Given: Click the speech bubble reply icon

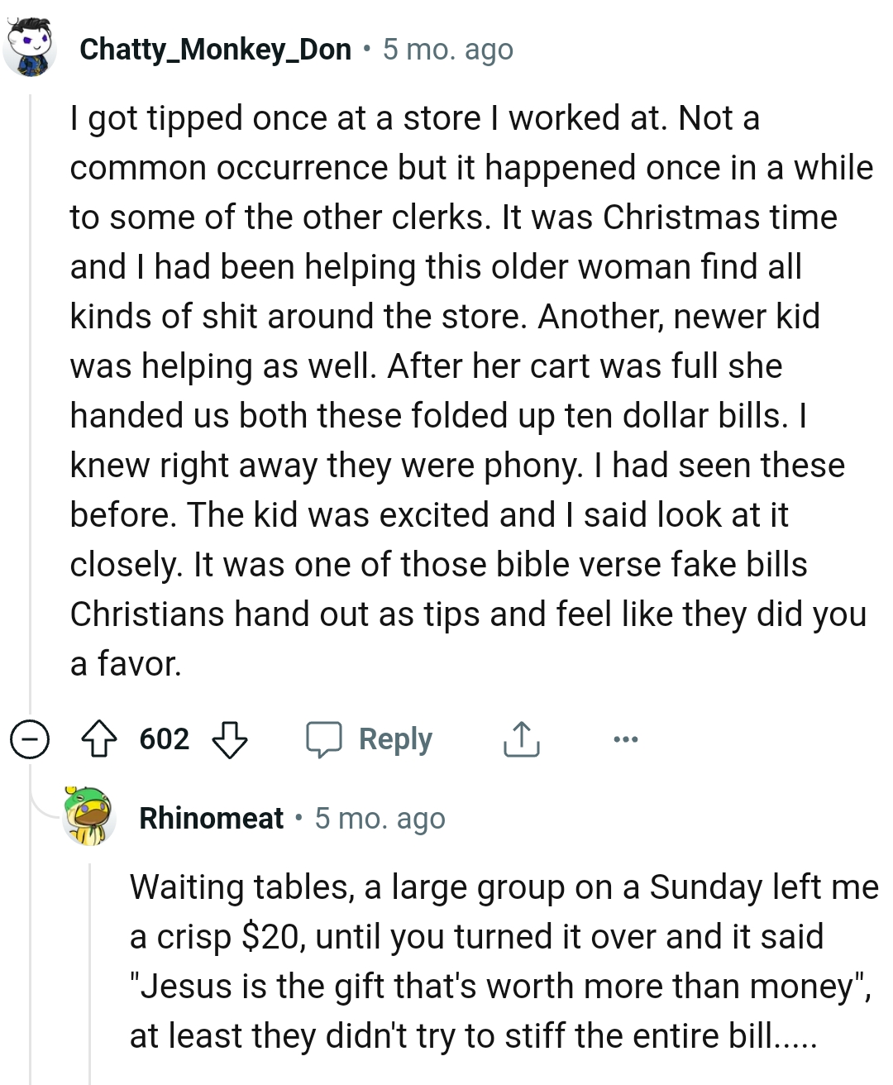Looking at the screenshot, I should click(x=324, y=738).
